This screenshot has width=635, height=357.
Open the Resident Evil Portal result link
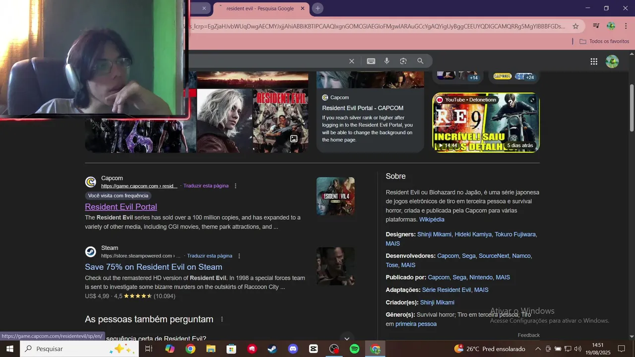click(x=121, y=207)
